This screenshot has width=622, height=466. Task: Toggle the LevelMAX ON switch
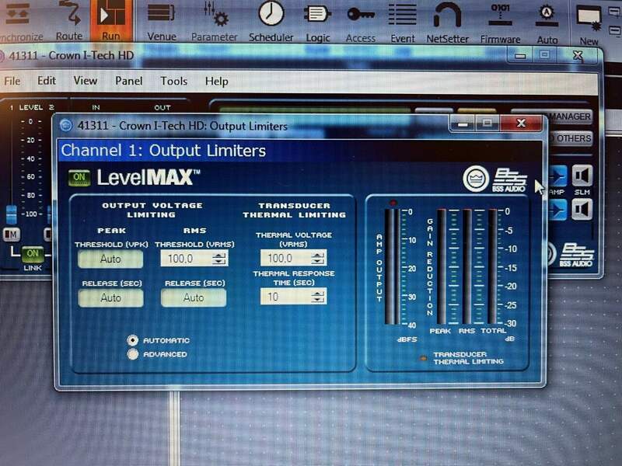click(x=79, y=177)
